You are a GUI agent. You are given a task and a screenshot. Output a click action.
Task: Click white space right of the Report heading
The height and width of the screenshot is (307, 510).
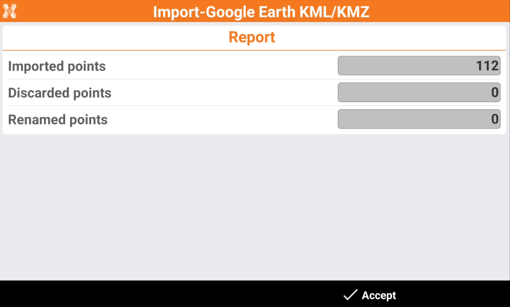click(x=388, y=38)
